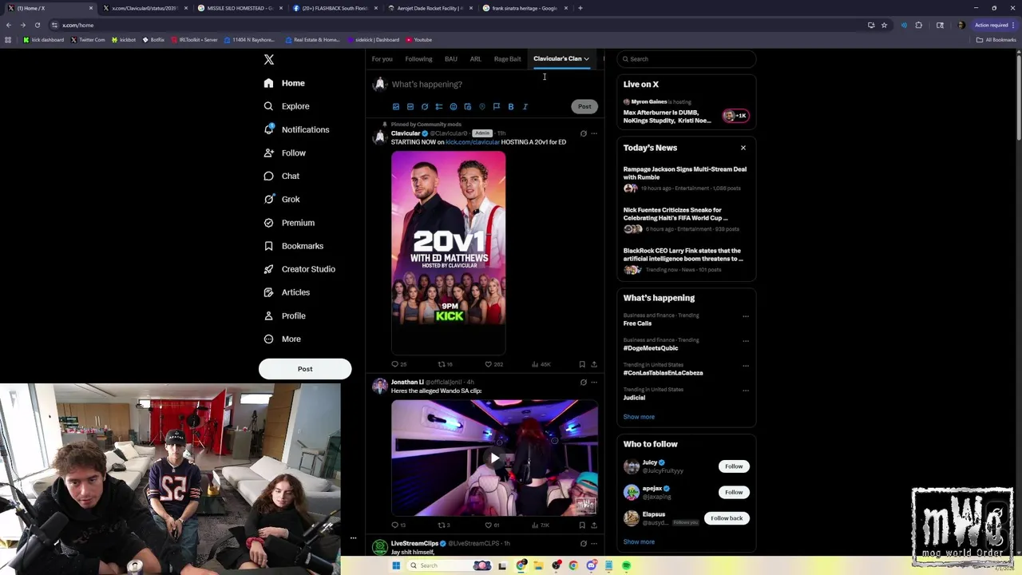Apply bold formatting in composer
Screen dimensions: 1022x575
click(x=511, y=106)
